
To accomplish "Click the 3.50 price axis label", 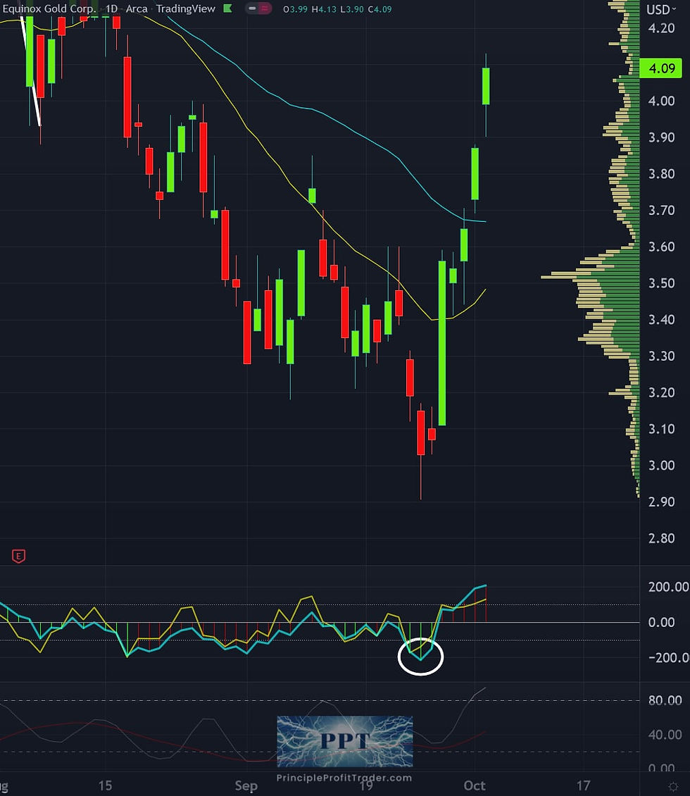I will tap(661, 282).
